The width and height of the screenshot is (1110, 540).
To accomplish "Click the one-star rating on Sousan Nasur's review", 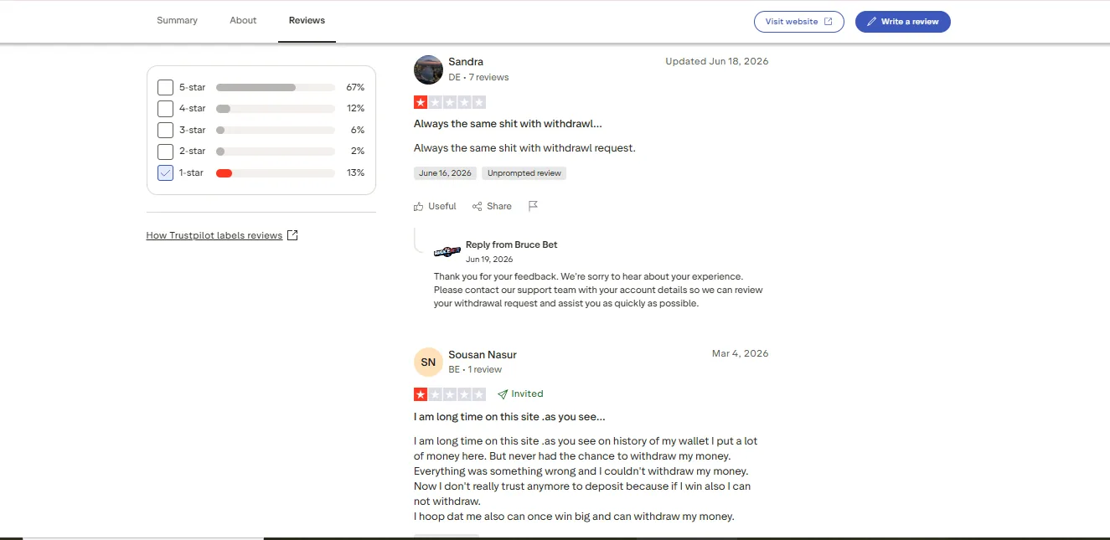I will click(x=450, y=393).
